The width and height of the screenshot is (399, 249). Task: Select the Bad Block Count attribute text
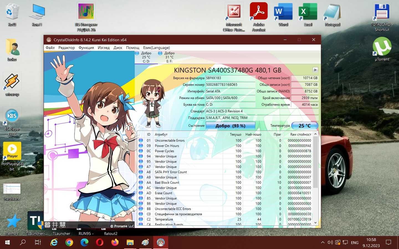(x=167, y=183)
